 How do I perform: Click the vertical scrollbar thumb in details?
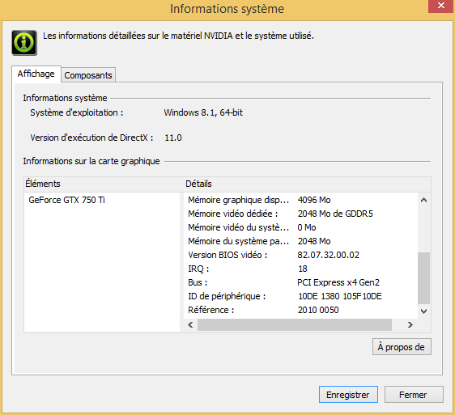tap(423, 277)
